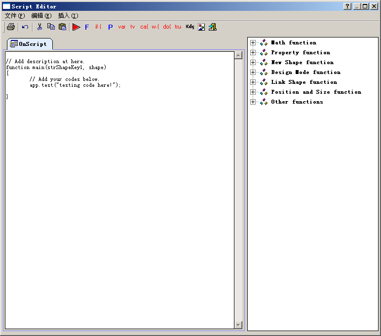Open the 文件(F) menu
Image resolution: width=381 pixels, height=336 pixels.
[x=15, y=16]
